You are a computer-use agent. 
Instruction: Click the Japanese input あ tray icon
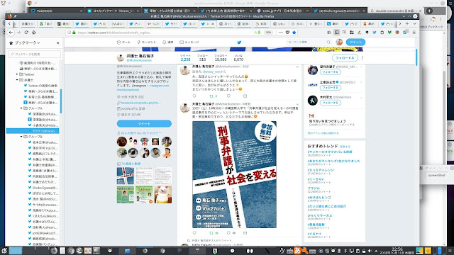[x=297, y=251]
